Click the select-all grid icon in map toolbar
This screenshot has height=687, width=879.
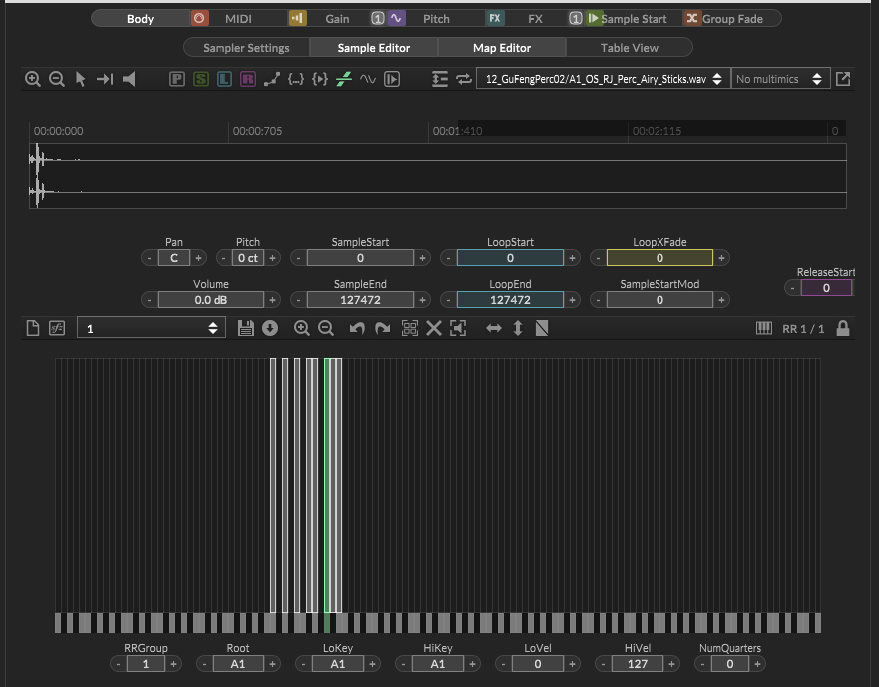pos(410,328)
